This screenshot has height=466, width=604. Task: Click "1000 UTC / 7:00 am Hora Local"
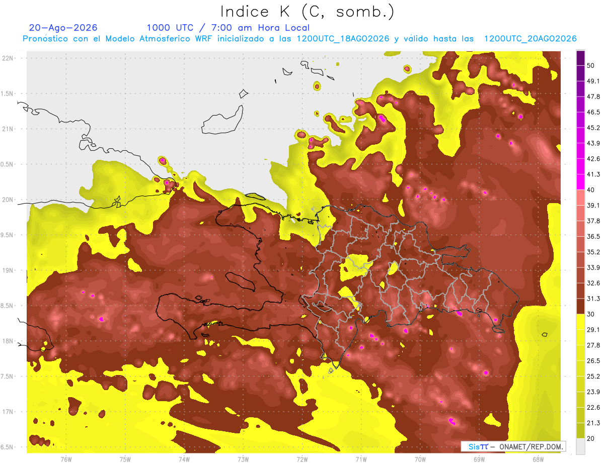228,28
